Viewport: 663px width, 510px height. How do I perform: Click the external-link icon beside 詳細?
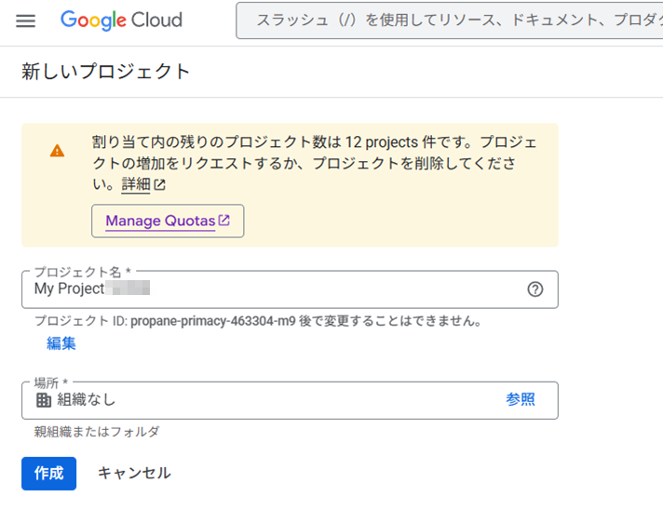[x=160, y=184]
